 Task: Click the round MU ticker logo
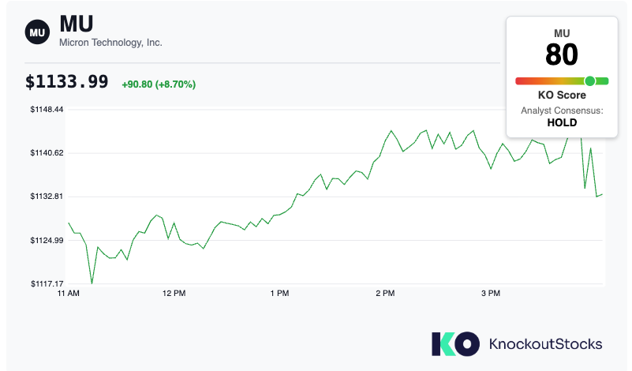(37, 32)
